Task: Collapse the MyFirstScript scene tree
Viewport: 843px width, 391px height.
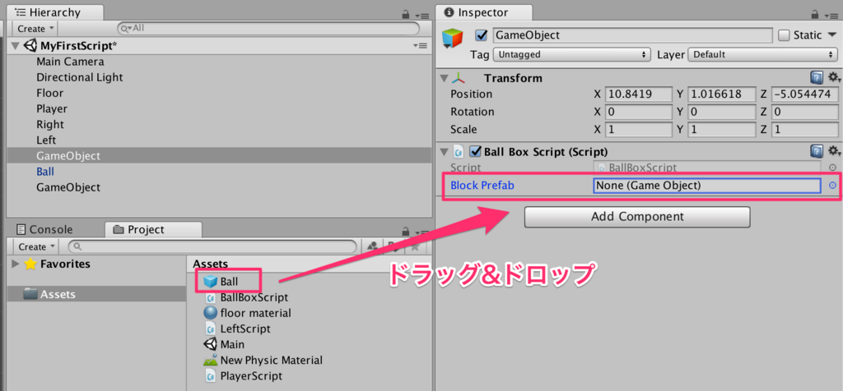Action: tap(15, 46)
